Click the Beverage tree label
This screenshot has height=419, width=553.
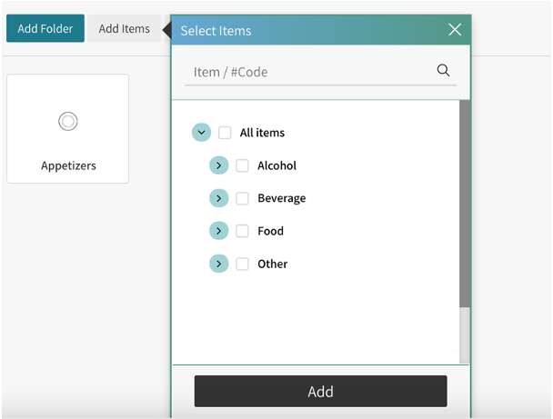tap(281, 198)
